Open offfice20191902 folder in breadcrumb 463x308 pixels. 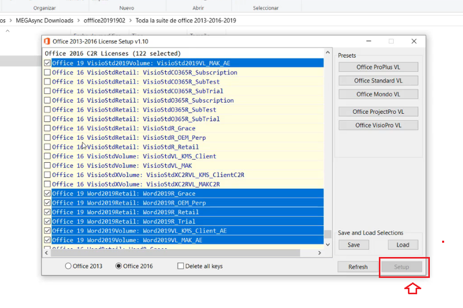point(104,20)
